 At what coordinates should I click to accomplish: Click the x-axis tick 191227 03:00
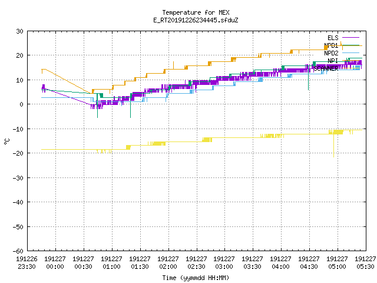point(224,263)
